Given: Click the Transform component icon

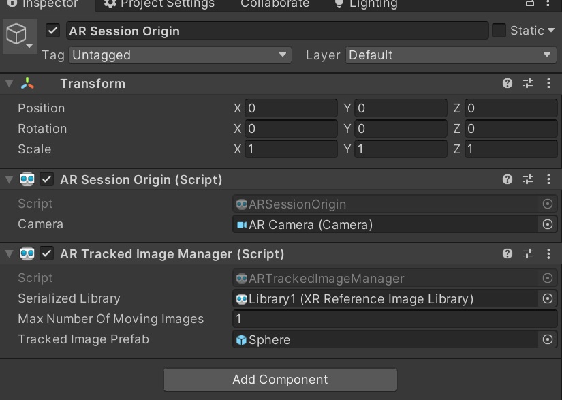Looking at the screenshot, I should pyautogui.click(x=27, y=83).
